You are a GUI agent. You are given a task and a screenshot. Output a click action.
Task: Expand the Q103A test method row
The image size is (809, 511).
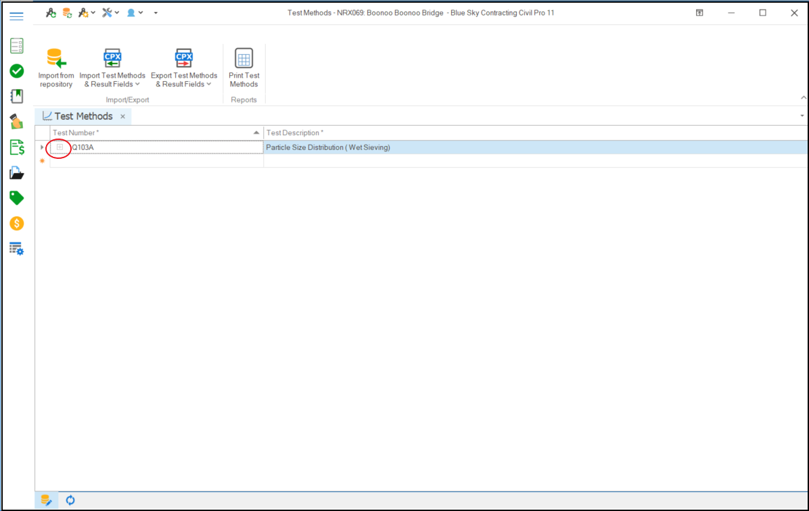coord(60,147)
